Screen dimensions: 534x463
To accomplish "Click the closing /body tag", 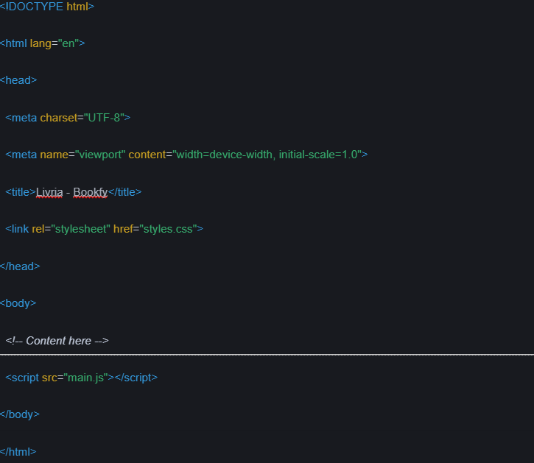I will tap(20, 414).
